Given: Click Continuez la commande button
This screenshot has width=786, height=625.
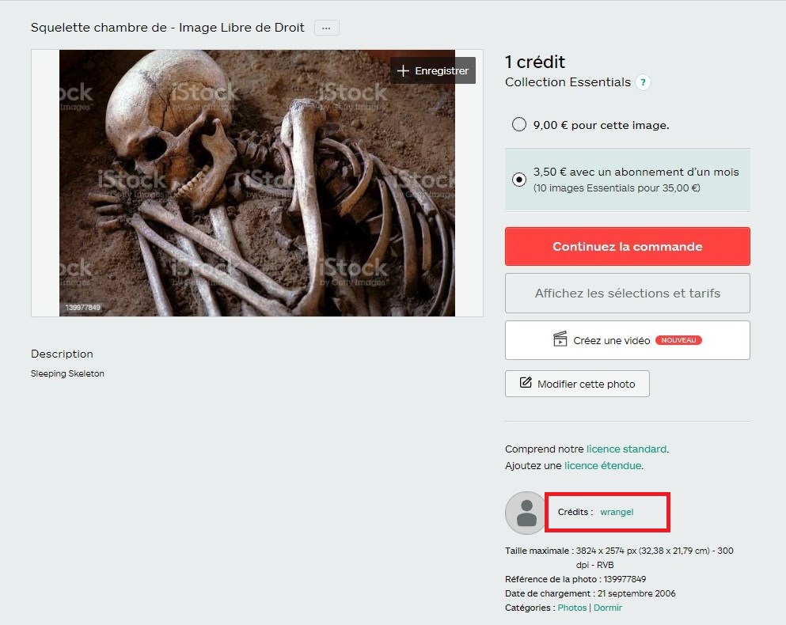Looking at the screenshot, I should click(x=627, y=246).
